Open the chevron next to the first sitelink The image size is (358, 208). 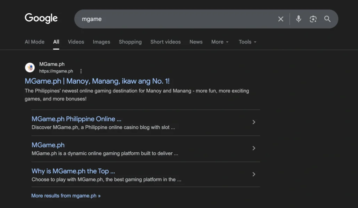point(254,122)
